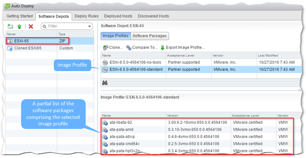The width and height of the screenshot is (306, 158).
Task: Click the ata-pata-amd package name
Action: click(x=122, y=130)
